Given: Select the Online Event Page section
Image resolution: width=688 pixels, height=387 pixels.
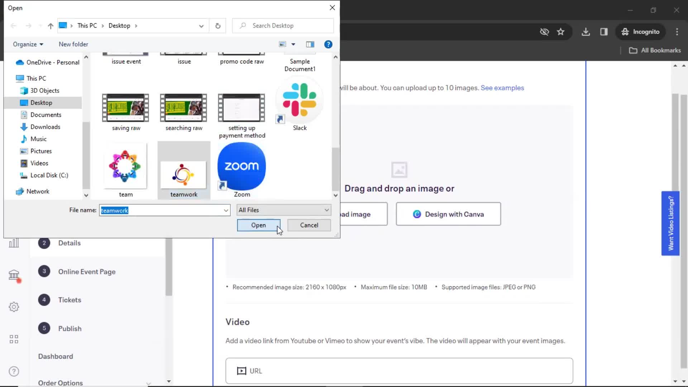Looking at the screenshot, I should 87,272.
